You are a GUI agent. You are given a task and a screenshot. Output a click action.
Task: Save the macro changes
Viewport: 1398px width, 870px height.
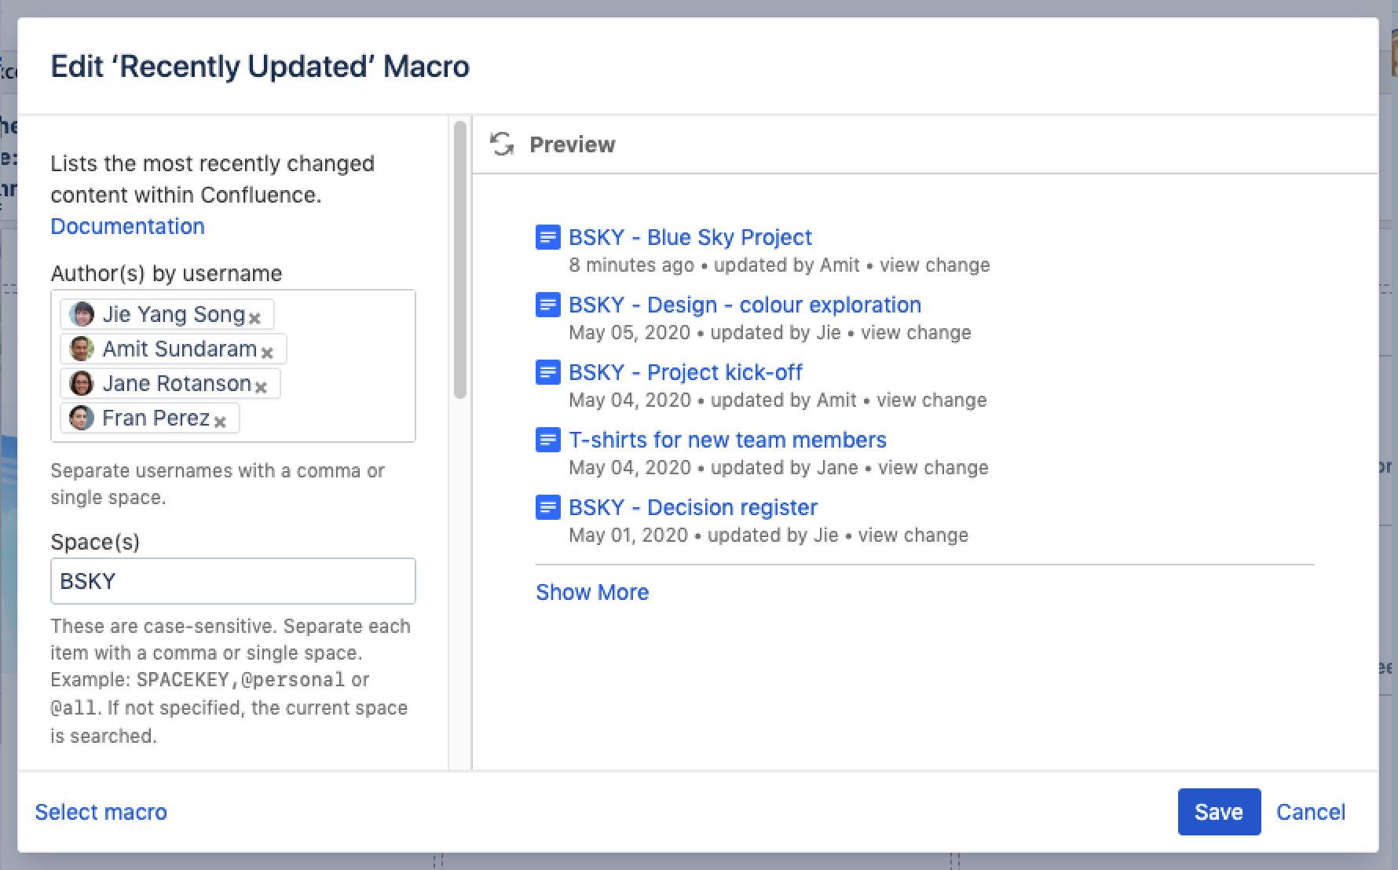point(1218,812)
